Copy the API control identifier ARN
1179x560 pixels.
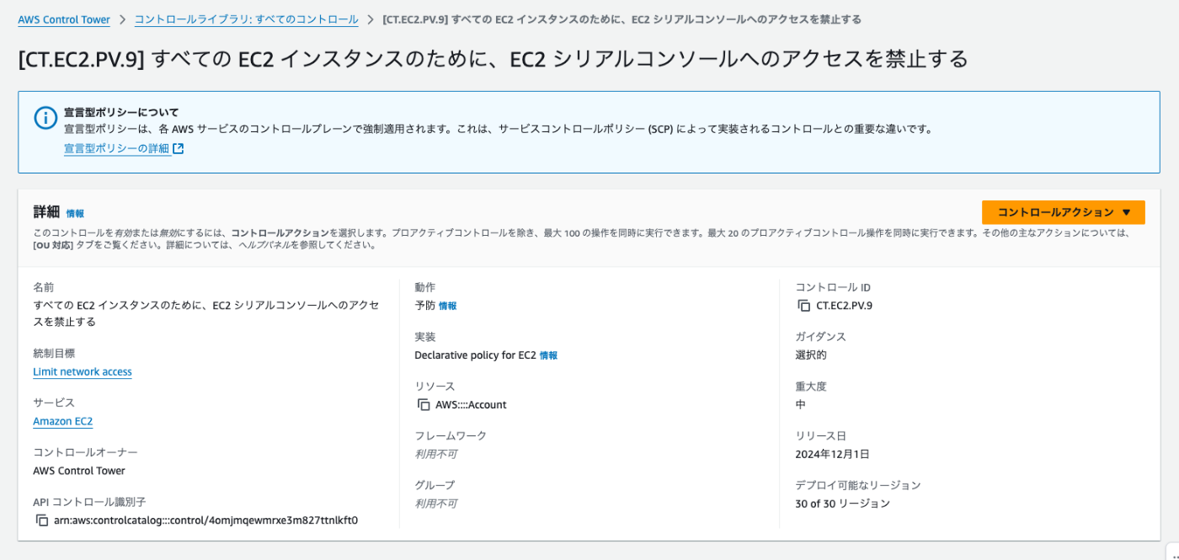point(42,520)
